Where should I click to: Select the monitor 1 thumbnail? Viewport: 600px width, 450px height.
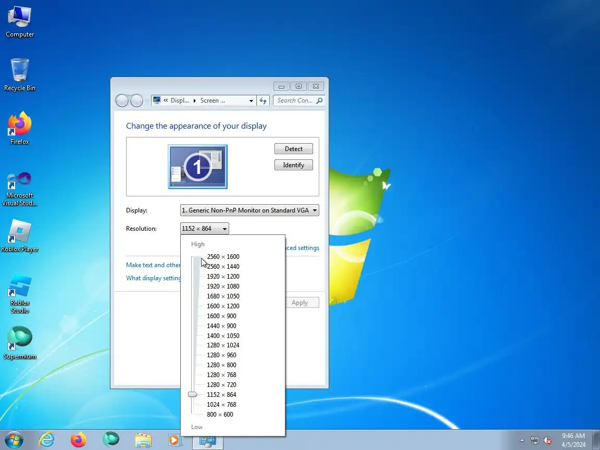click(x=197, y=167)
